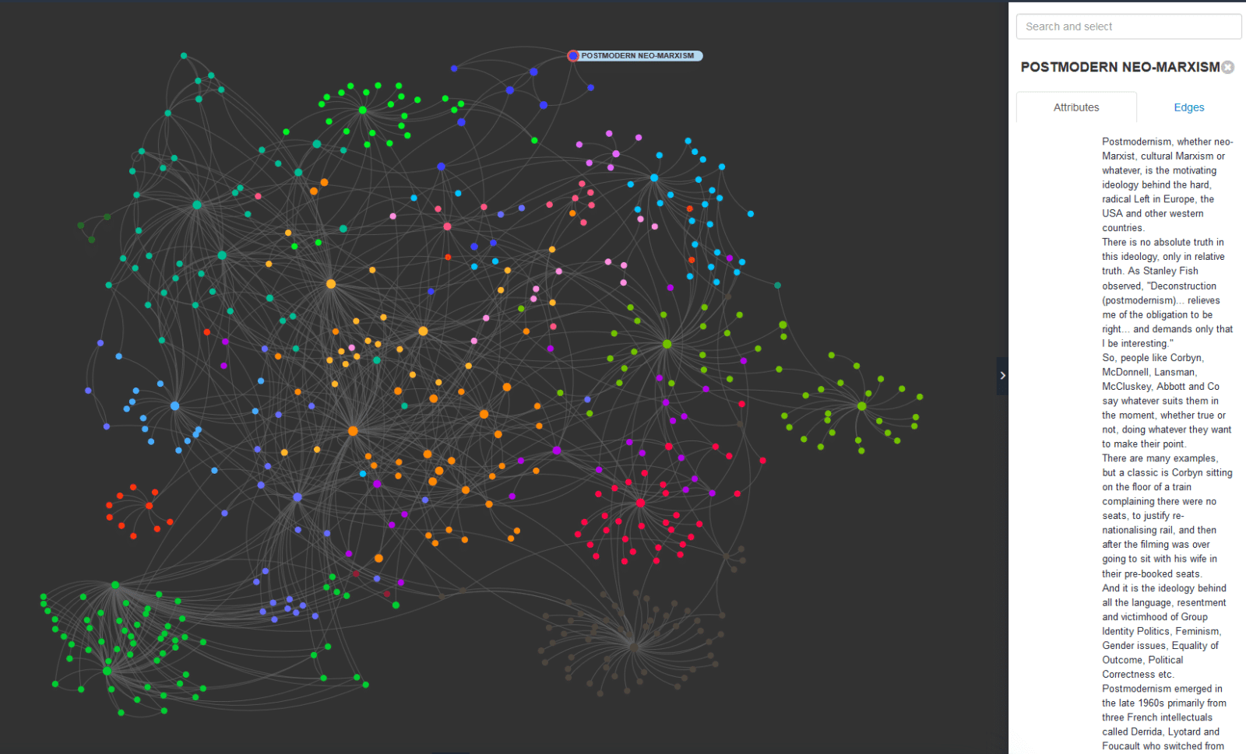Viewport: 1246px width, 754px height.
Task: Select the large magenta node right of the orange cluster
Action: pyautogui.click(x=556, y=451)
